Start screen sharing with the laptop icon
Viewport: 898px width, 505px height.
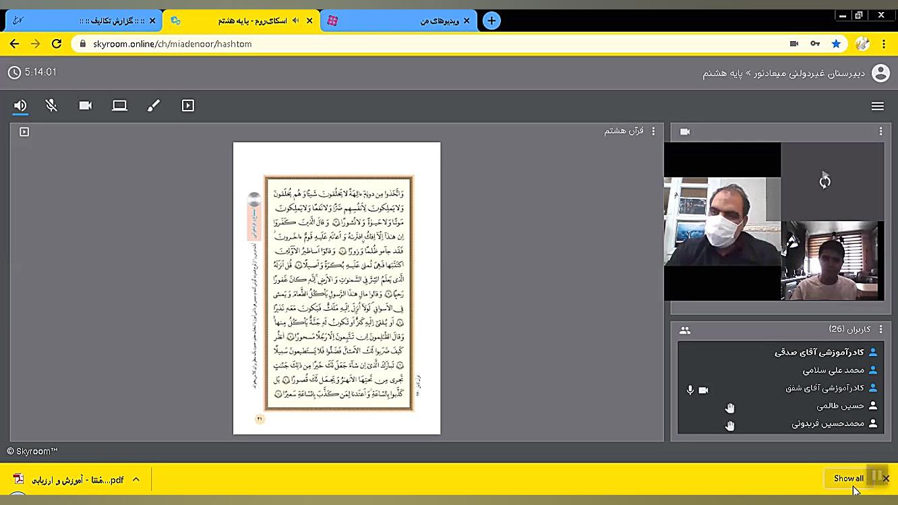pos(119,106)
